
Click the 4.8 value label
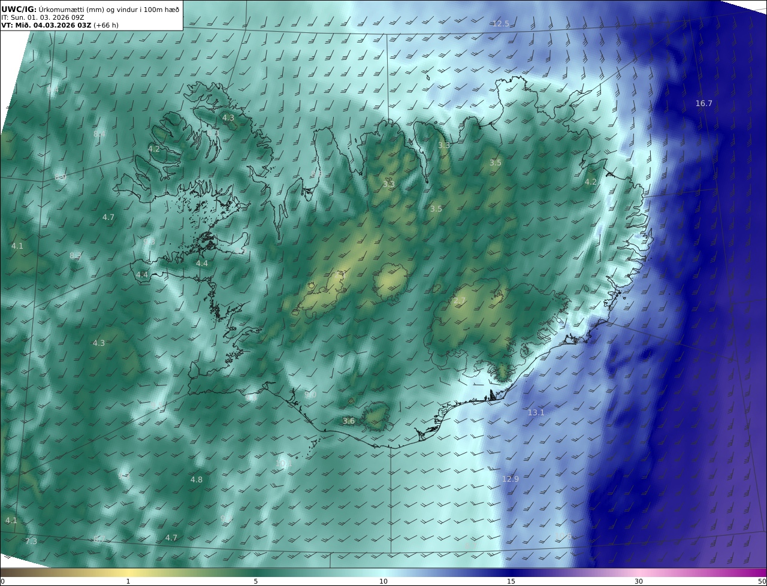pyautogui.click(x=197, y=480)
